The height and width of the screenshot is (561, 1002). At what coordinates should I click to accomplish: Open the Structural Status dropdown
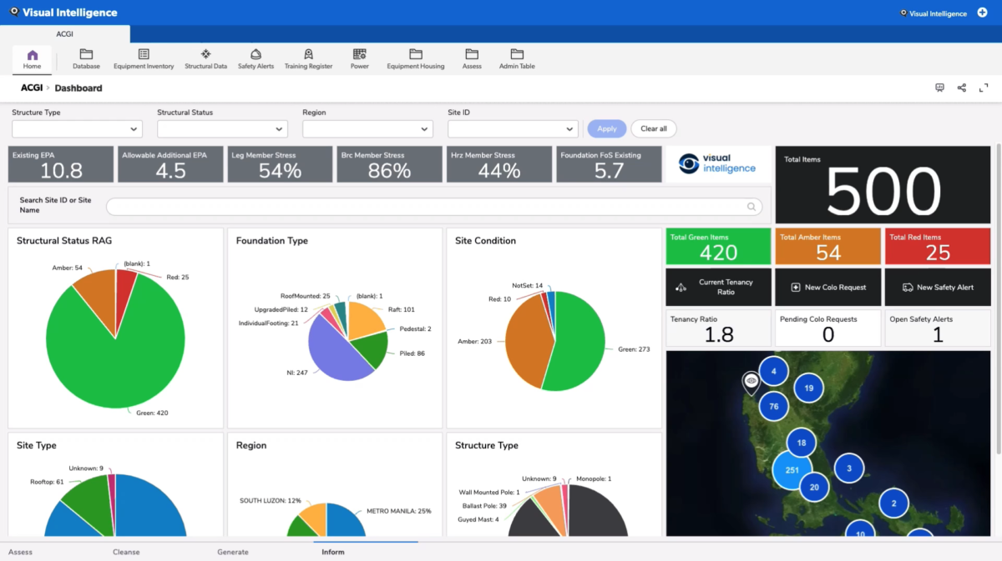pos(222,128)
